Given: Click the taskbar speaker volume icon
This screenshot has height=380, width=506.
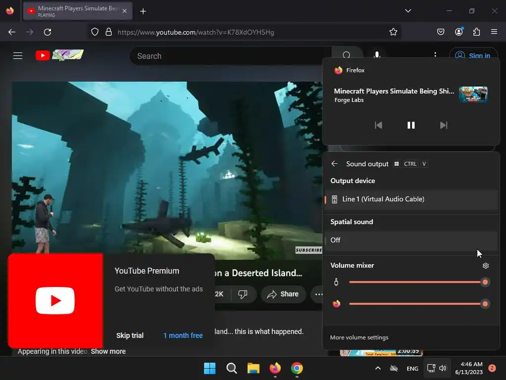Looking at the screenshot, I should pos(443,368).
